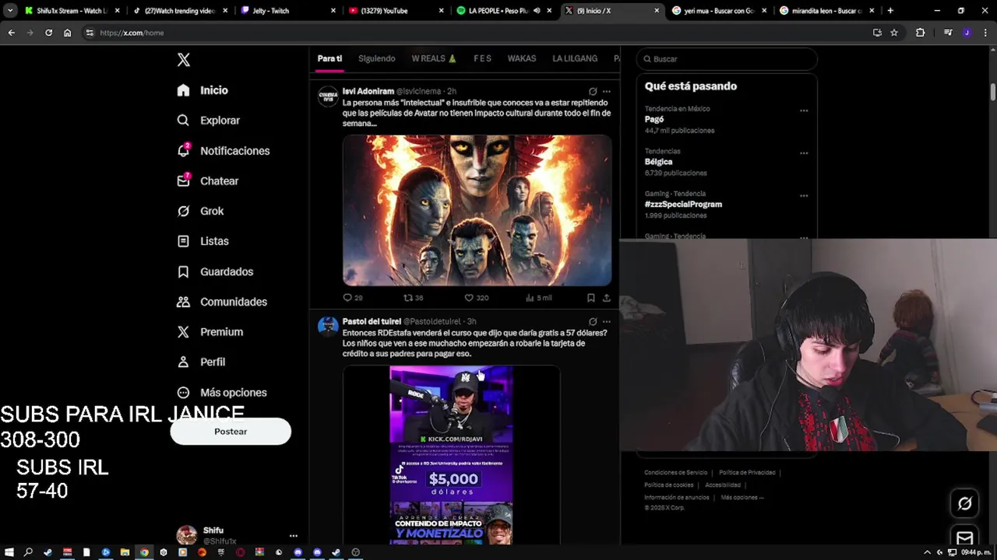The image size is (997, 560).
Task: Open Comunidades in the sidebar
Action: (222, 302)
